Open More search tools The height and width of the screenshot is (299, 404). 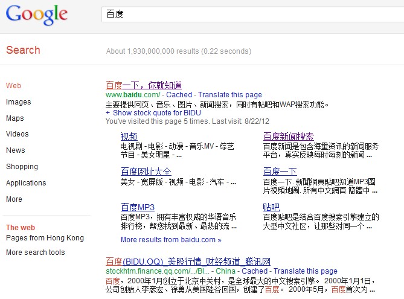(35, 252)
